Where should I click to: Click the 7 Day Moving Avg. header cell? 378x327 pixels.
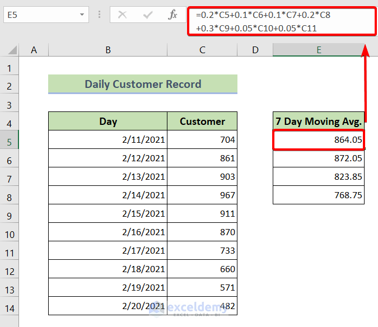(318, 121)
